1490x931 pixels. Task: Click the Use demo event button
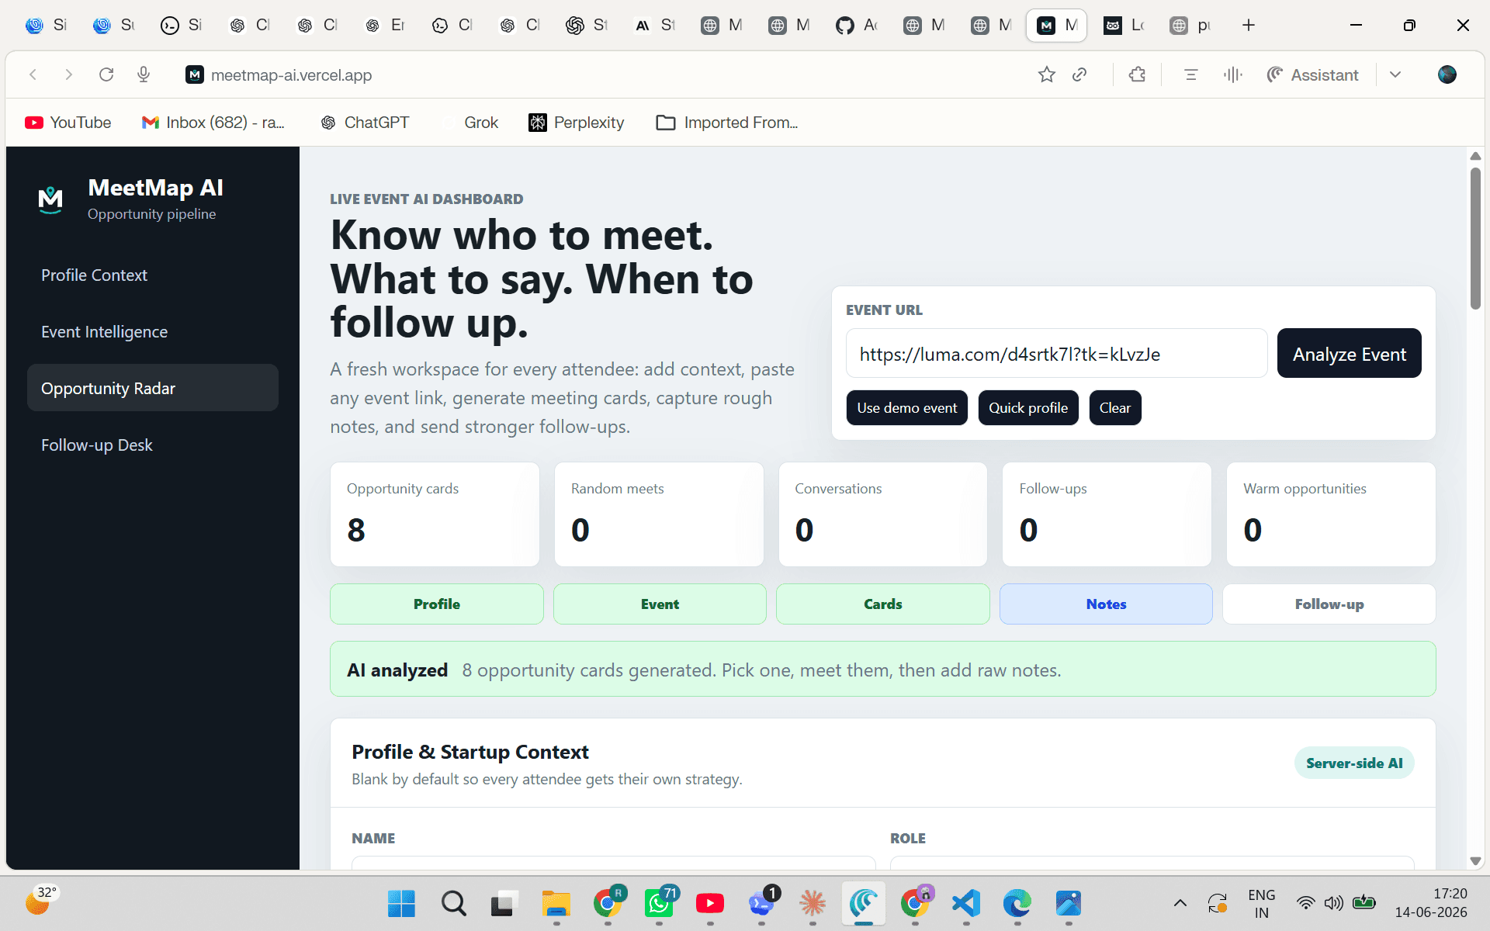pos(906,408)
